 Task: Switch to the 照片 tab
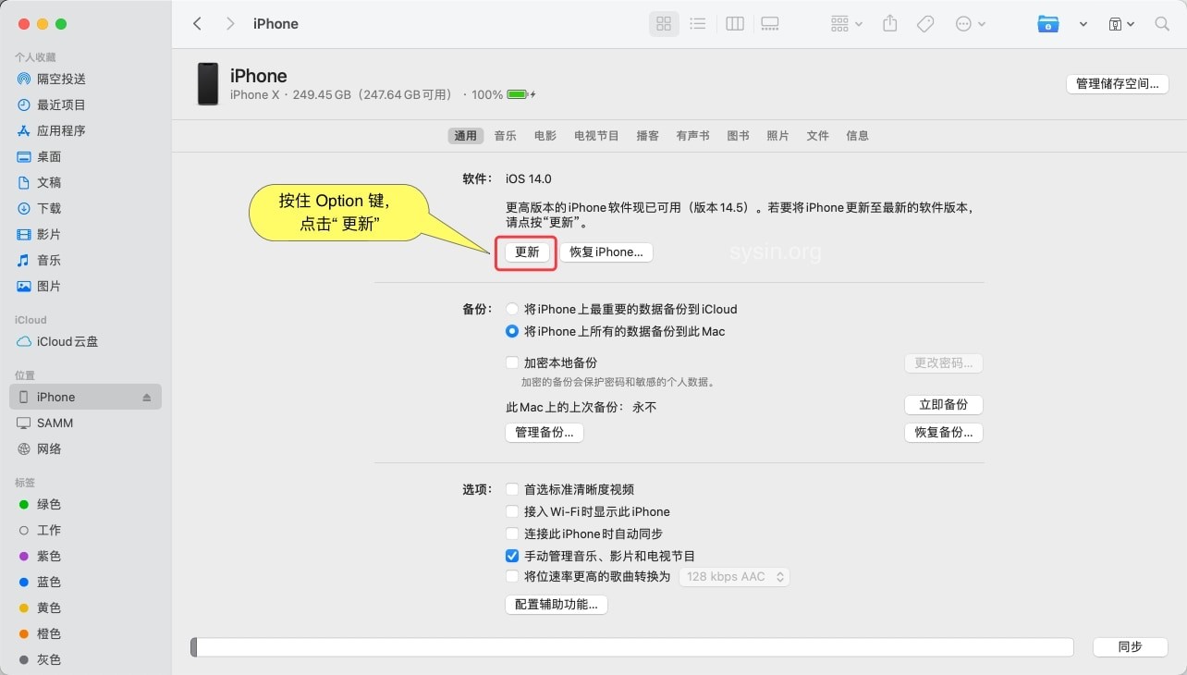point(777,136)
